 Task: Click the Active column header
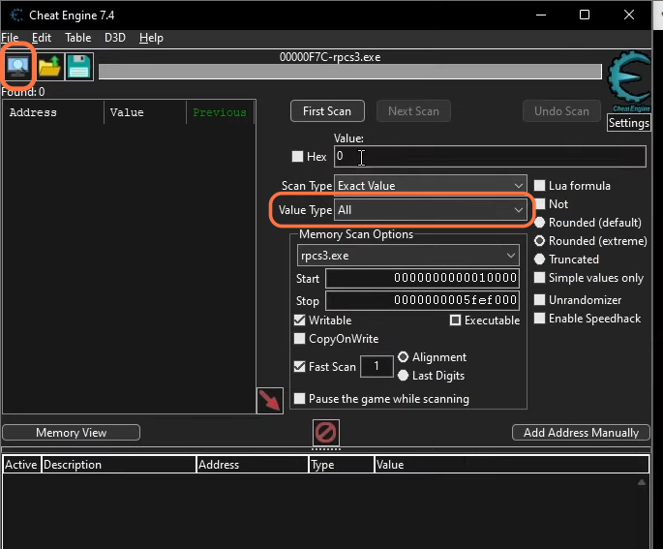pyautogui.click(x=21, y=465)
